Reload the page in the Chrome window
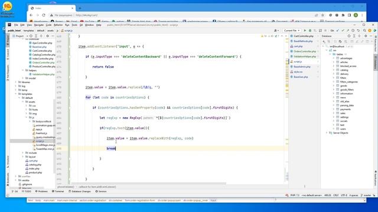378x212 pixels. coord(44,15)
